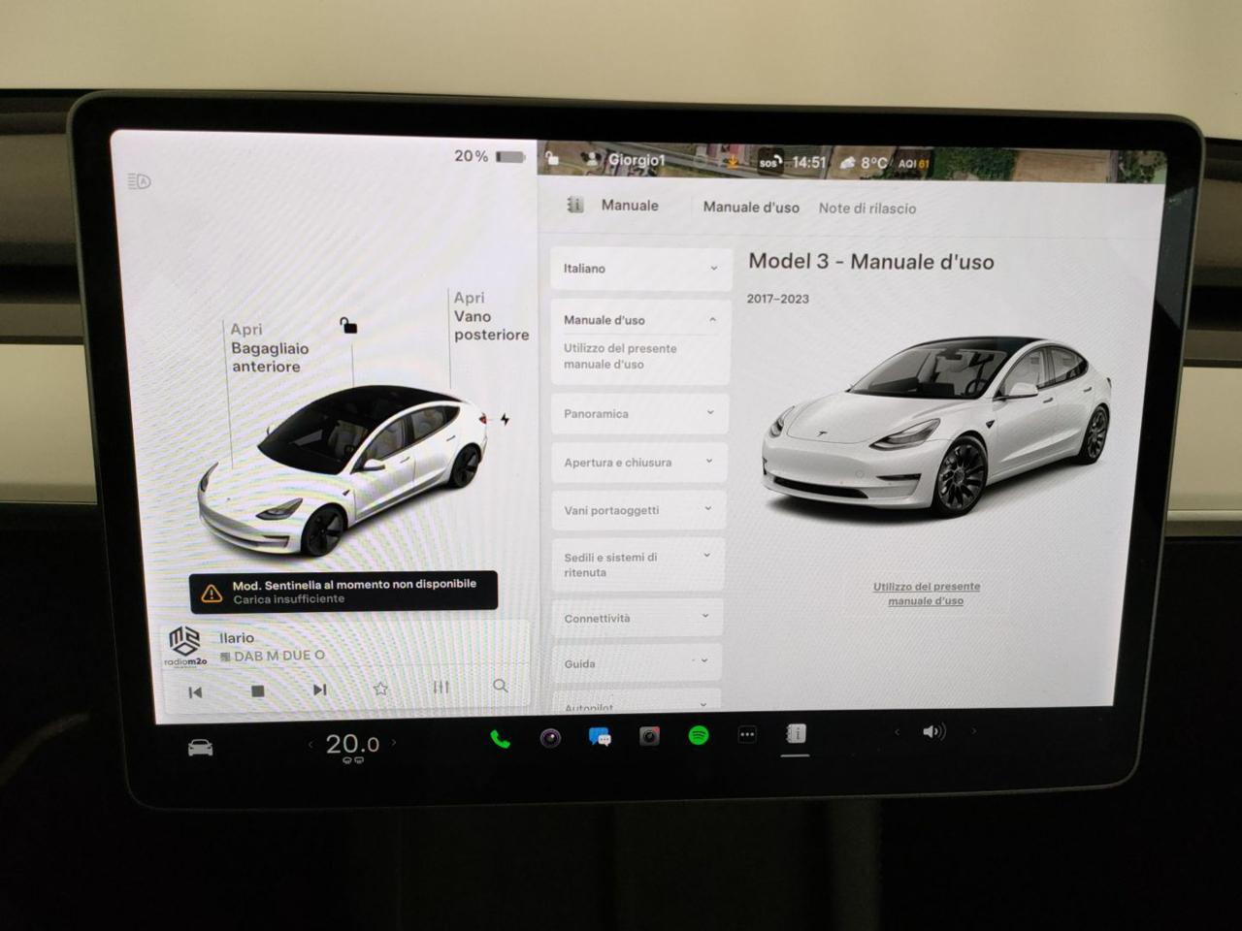Viewport: 1242px width, 931px height.
Task: Skip to previous radio station
Action: 195,691
